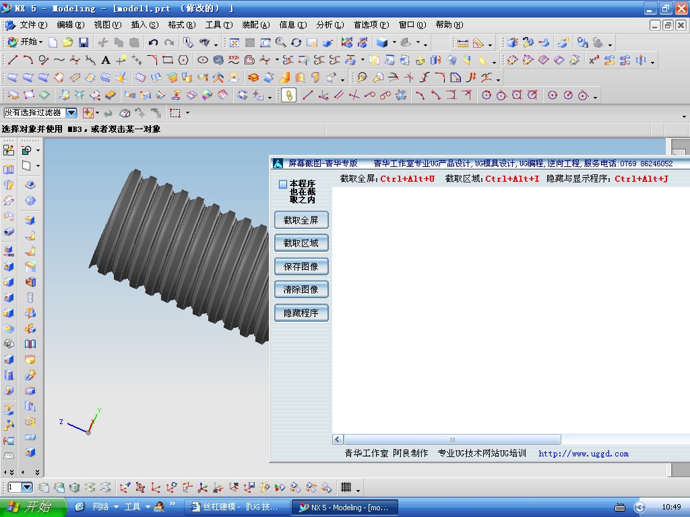Expand the rectangle selection dropdown arrow
Image resolution: width=690 pixels, height=517 pixels.
click(x=187, y=113)
